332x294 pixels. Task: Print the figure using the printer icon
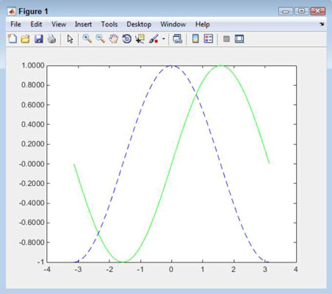51,39
